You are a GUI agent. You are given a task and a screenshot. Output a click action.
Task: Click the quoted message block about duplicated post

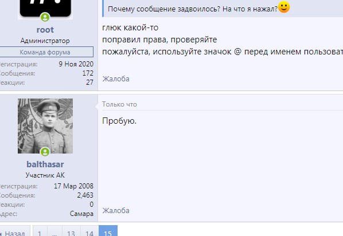(223, 8)
